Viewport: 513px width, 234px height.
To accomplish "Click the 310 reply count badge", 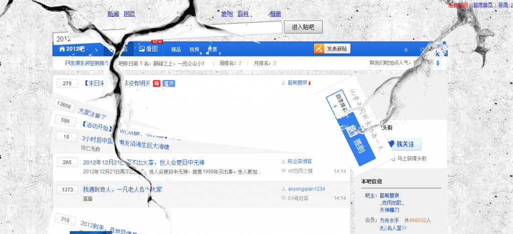I will pos(65,219).
